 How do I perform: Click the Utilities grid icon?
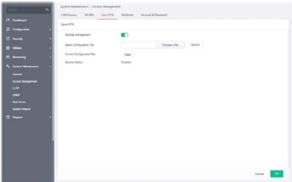point(8,48)
